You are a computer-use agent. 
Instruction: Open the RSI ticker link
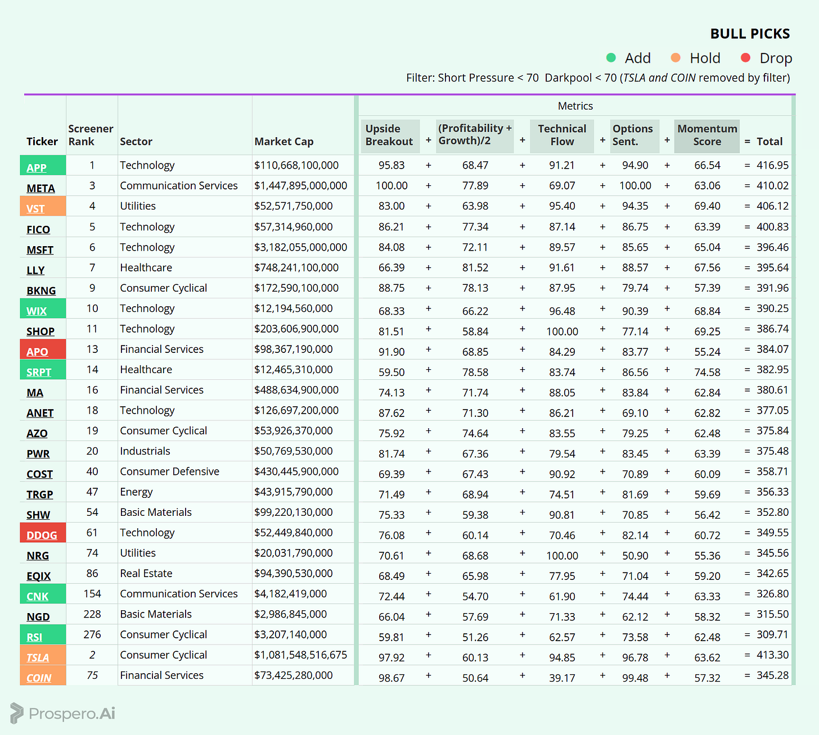[34, 637]
